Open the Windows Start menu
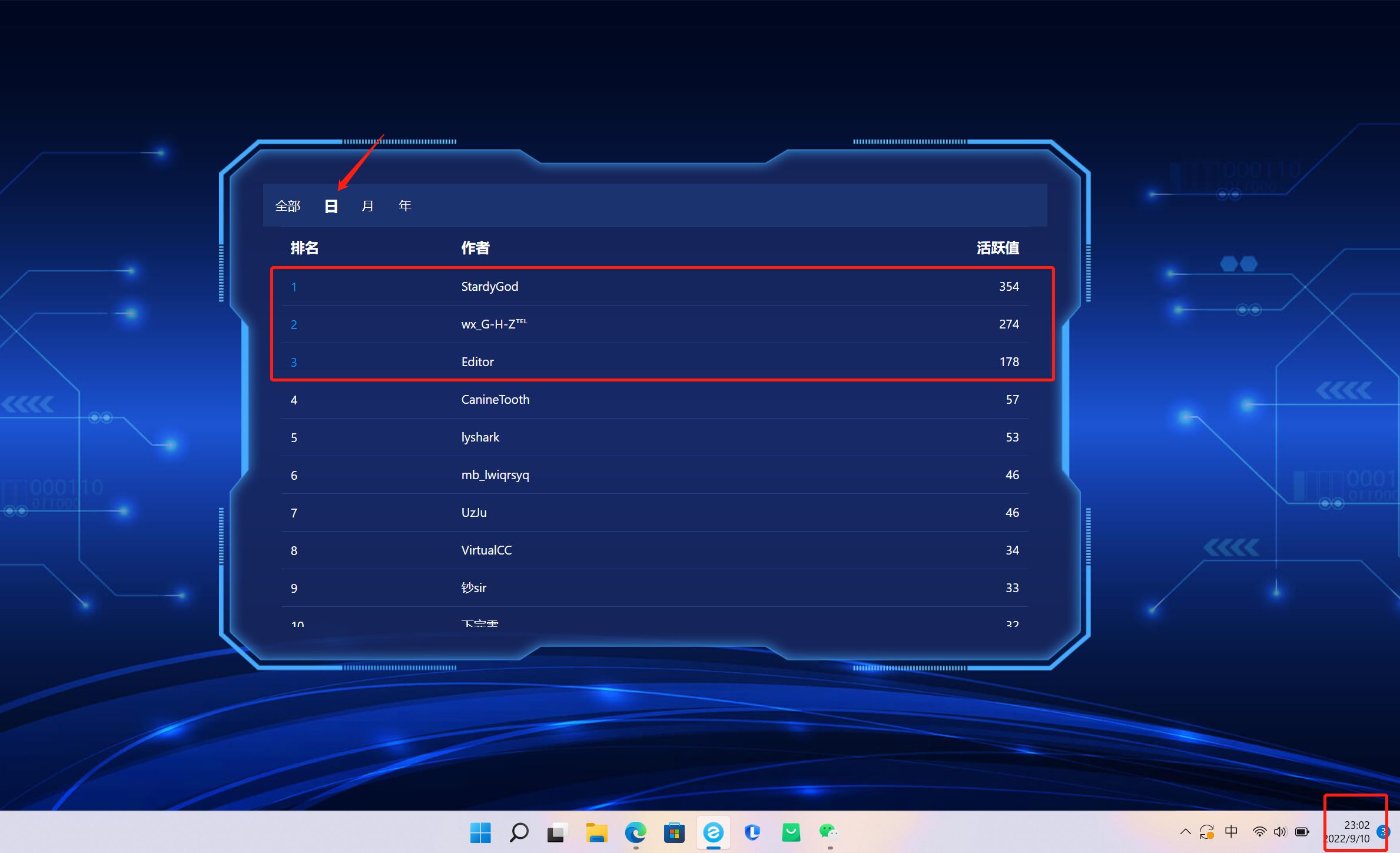 tap(480, 832)
